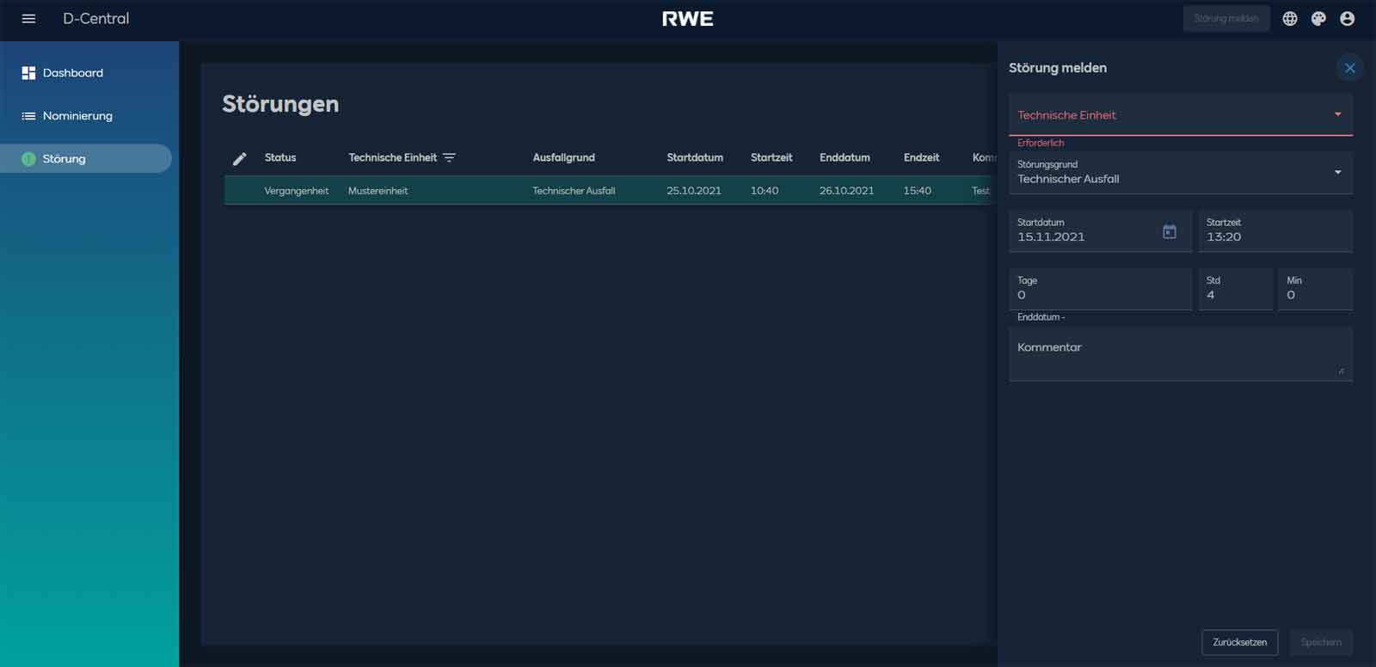The height and width of the screenshot is (667, 1376).
Task: Open the Störungsgrund dropdown
Action: tap(1181, 172)
